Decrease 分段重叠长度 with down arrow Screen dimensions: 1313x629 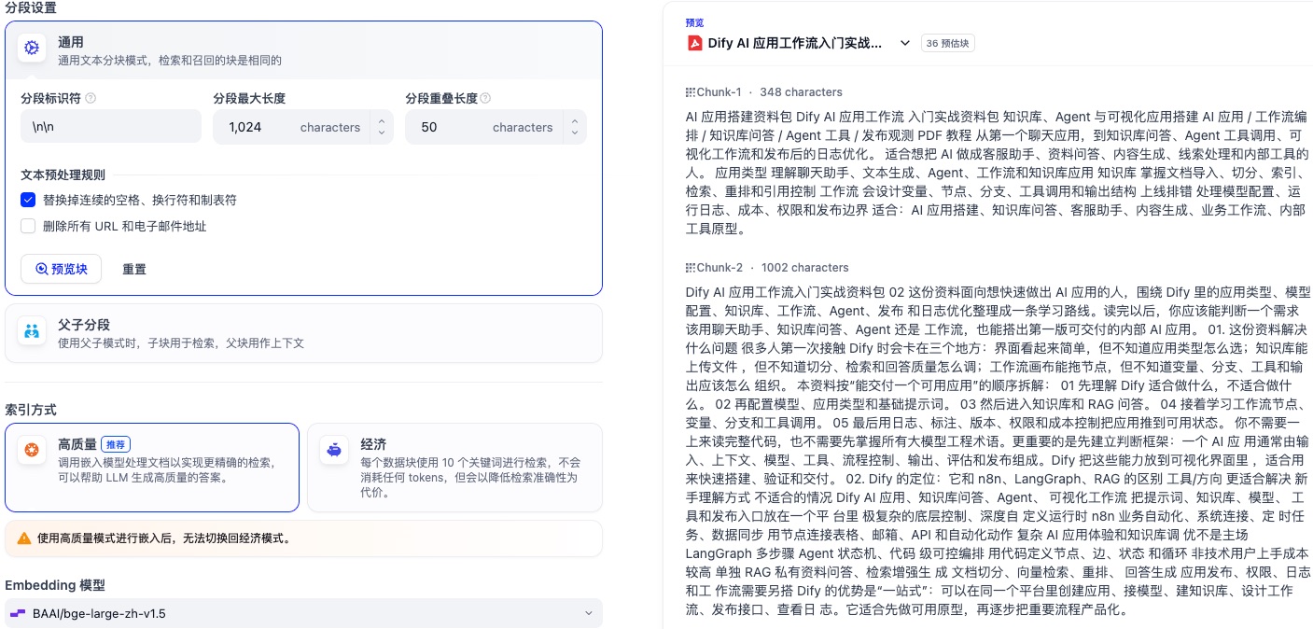point(573,133)
